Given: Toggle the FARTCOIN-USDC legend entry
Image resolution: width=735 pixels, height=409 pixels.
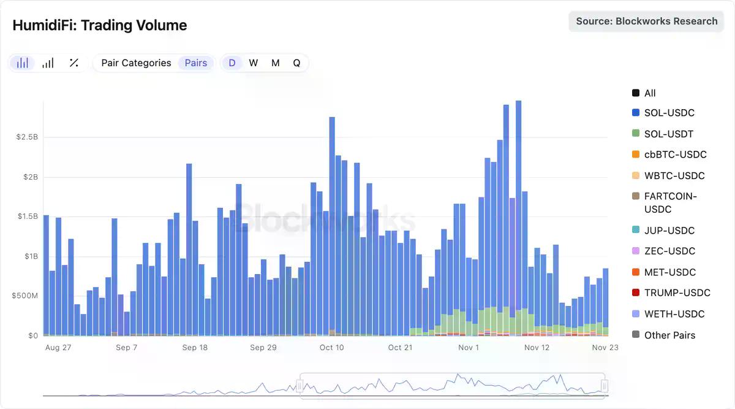Looking at the screenshot, I should click(x=670, y=202).
